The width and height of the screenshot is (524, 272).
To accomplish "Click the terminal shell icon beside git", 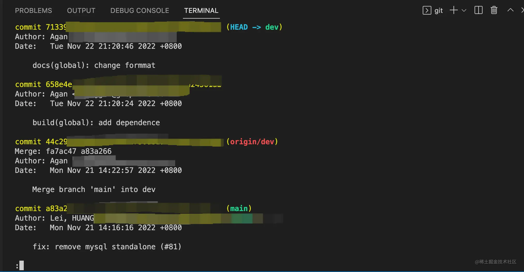I will click(x=427, y=10).
